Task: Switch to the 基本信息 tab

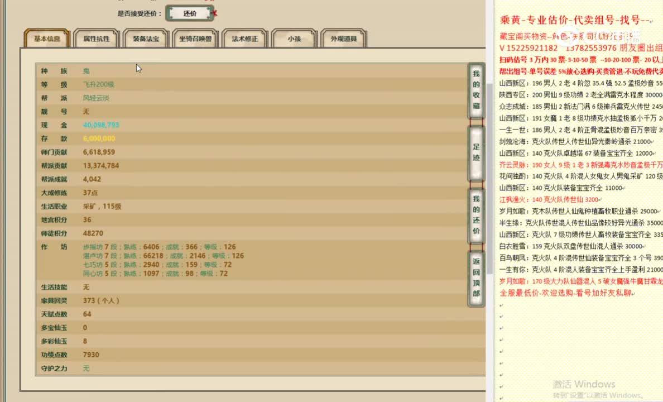Action: click(47, 39)
